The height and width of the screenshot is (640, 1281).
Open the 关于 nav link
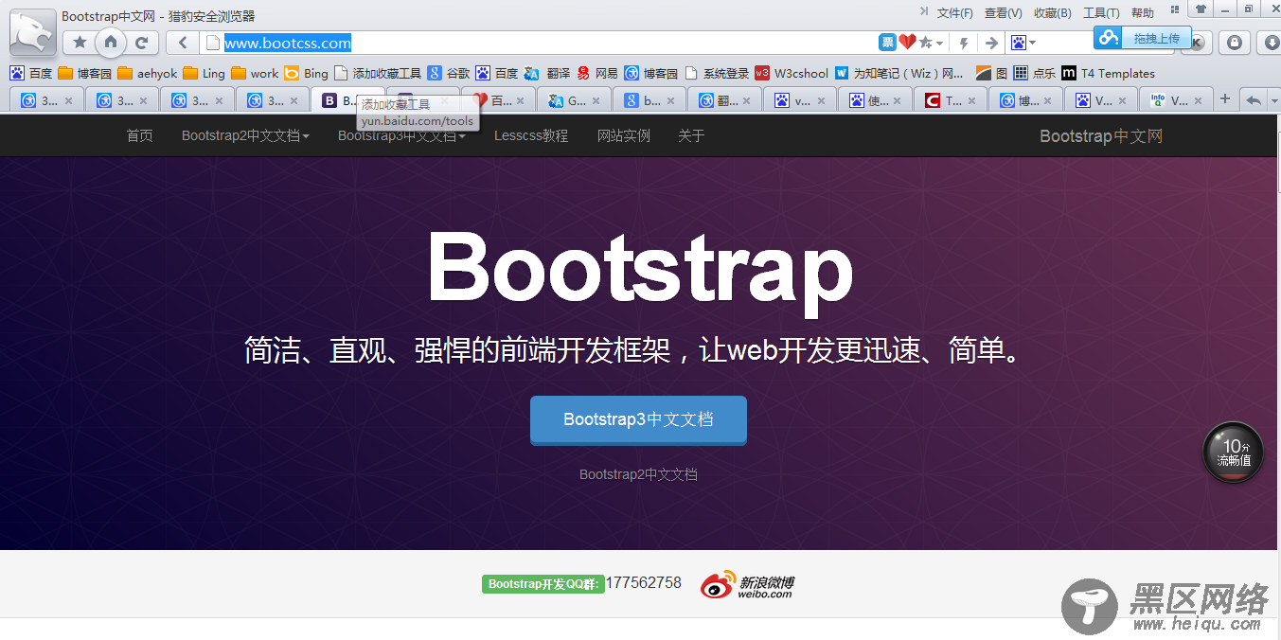[691, 135]
